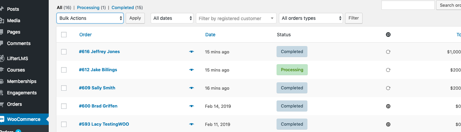
Task: Open the Bulk Actions dropdown
Action: point(90,18)
